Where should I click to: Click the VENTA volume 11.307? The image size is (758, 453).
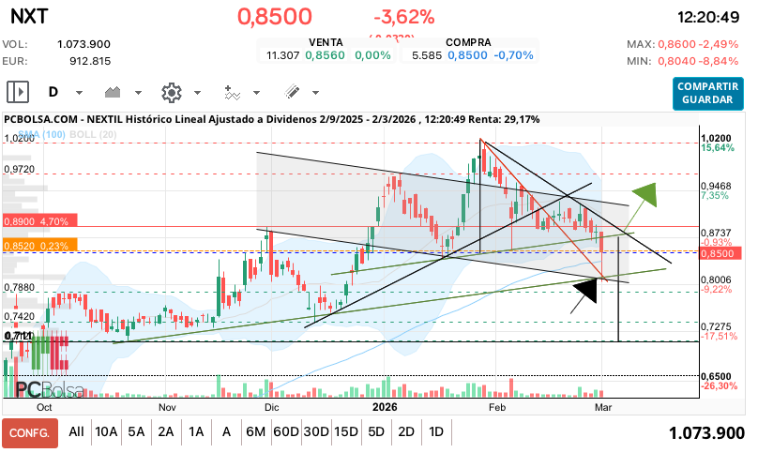[282, 55]
